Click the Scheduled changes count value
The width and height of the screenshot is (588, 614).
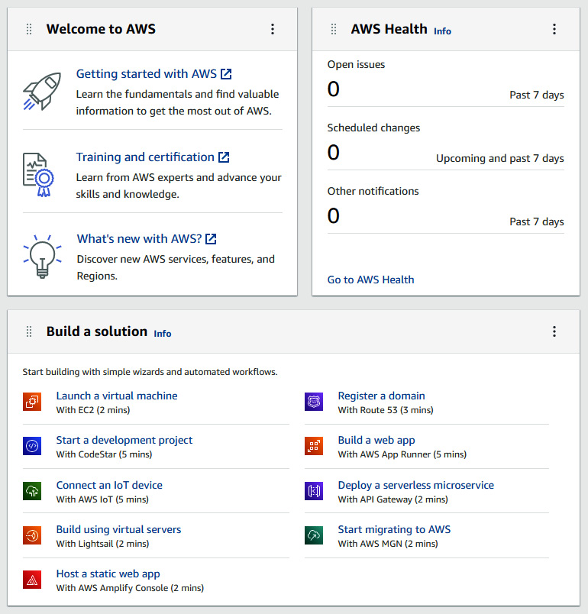click(334, 152)
